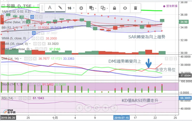The width and height of the screenshot is (192, 121).
Task: Open the clone/copy drawing menu
Action: coord(104,8)
